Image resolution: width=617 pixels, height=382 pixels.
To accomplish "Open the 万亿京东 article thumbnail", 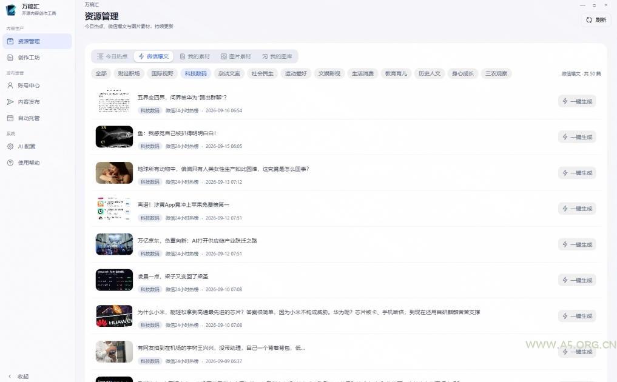I will pos(114,244).
